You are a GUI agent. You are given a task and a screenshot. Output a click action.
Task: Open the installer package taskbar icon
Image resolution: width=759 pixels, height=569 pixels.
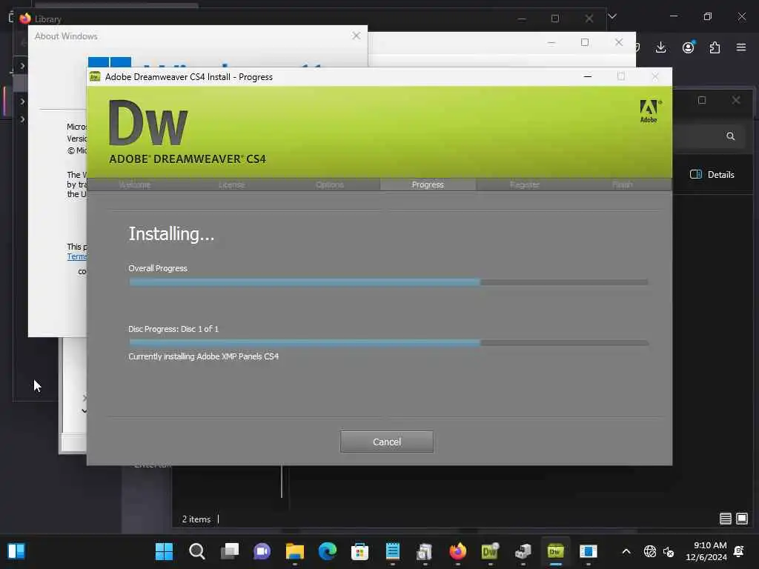pyautogui.click(x=523, y=551)
